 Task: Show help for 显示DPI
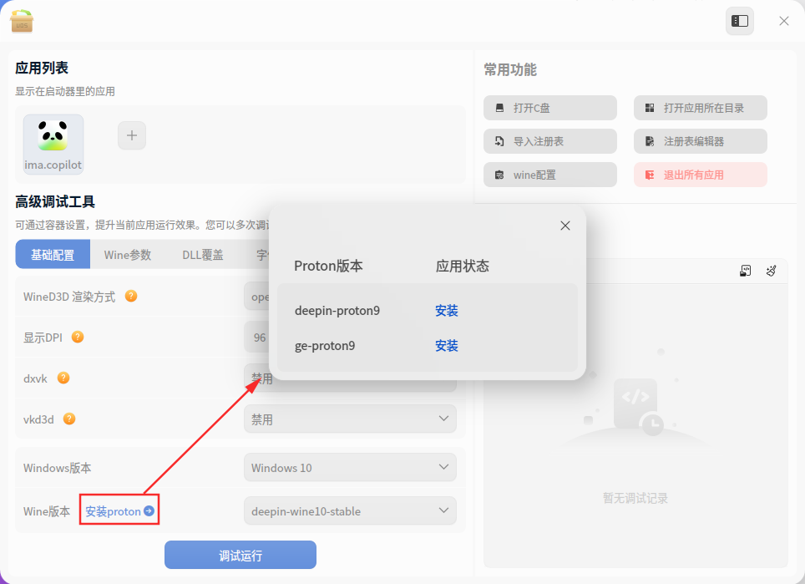(78, 337)
